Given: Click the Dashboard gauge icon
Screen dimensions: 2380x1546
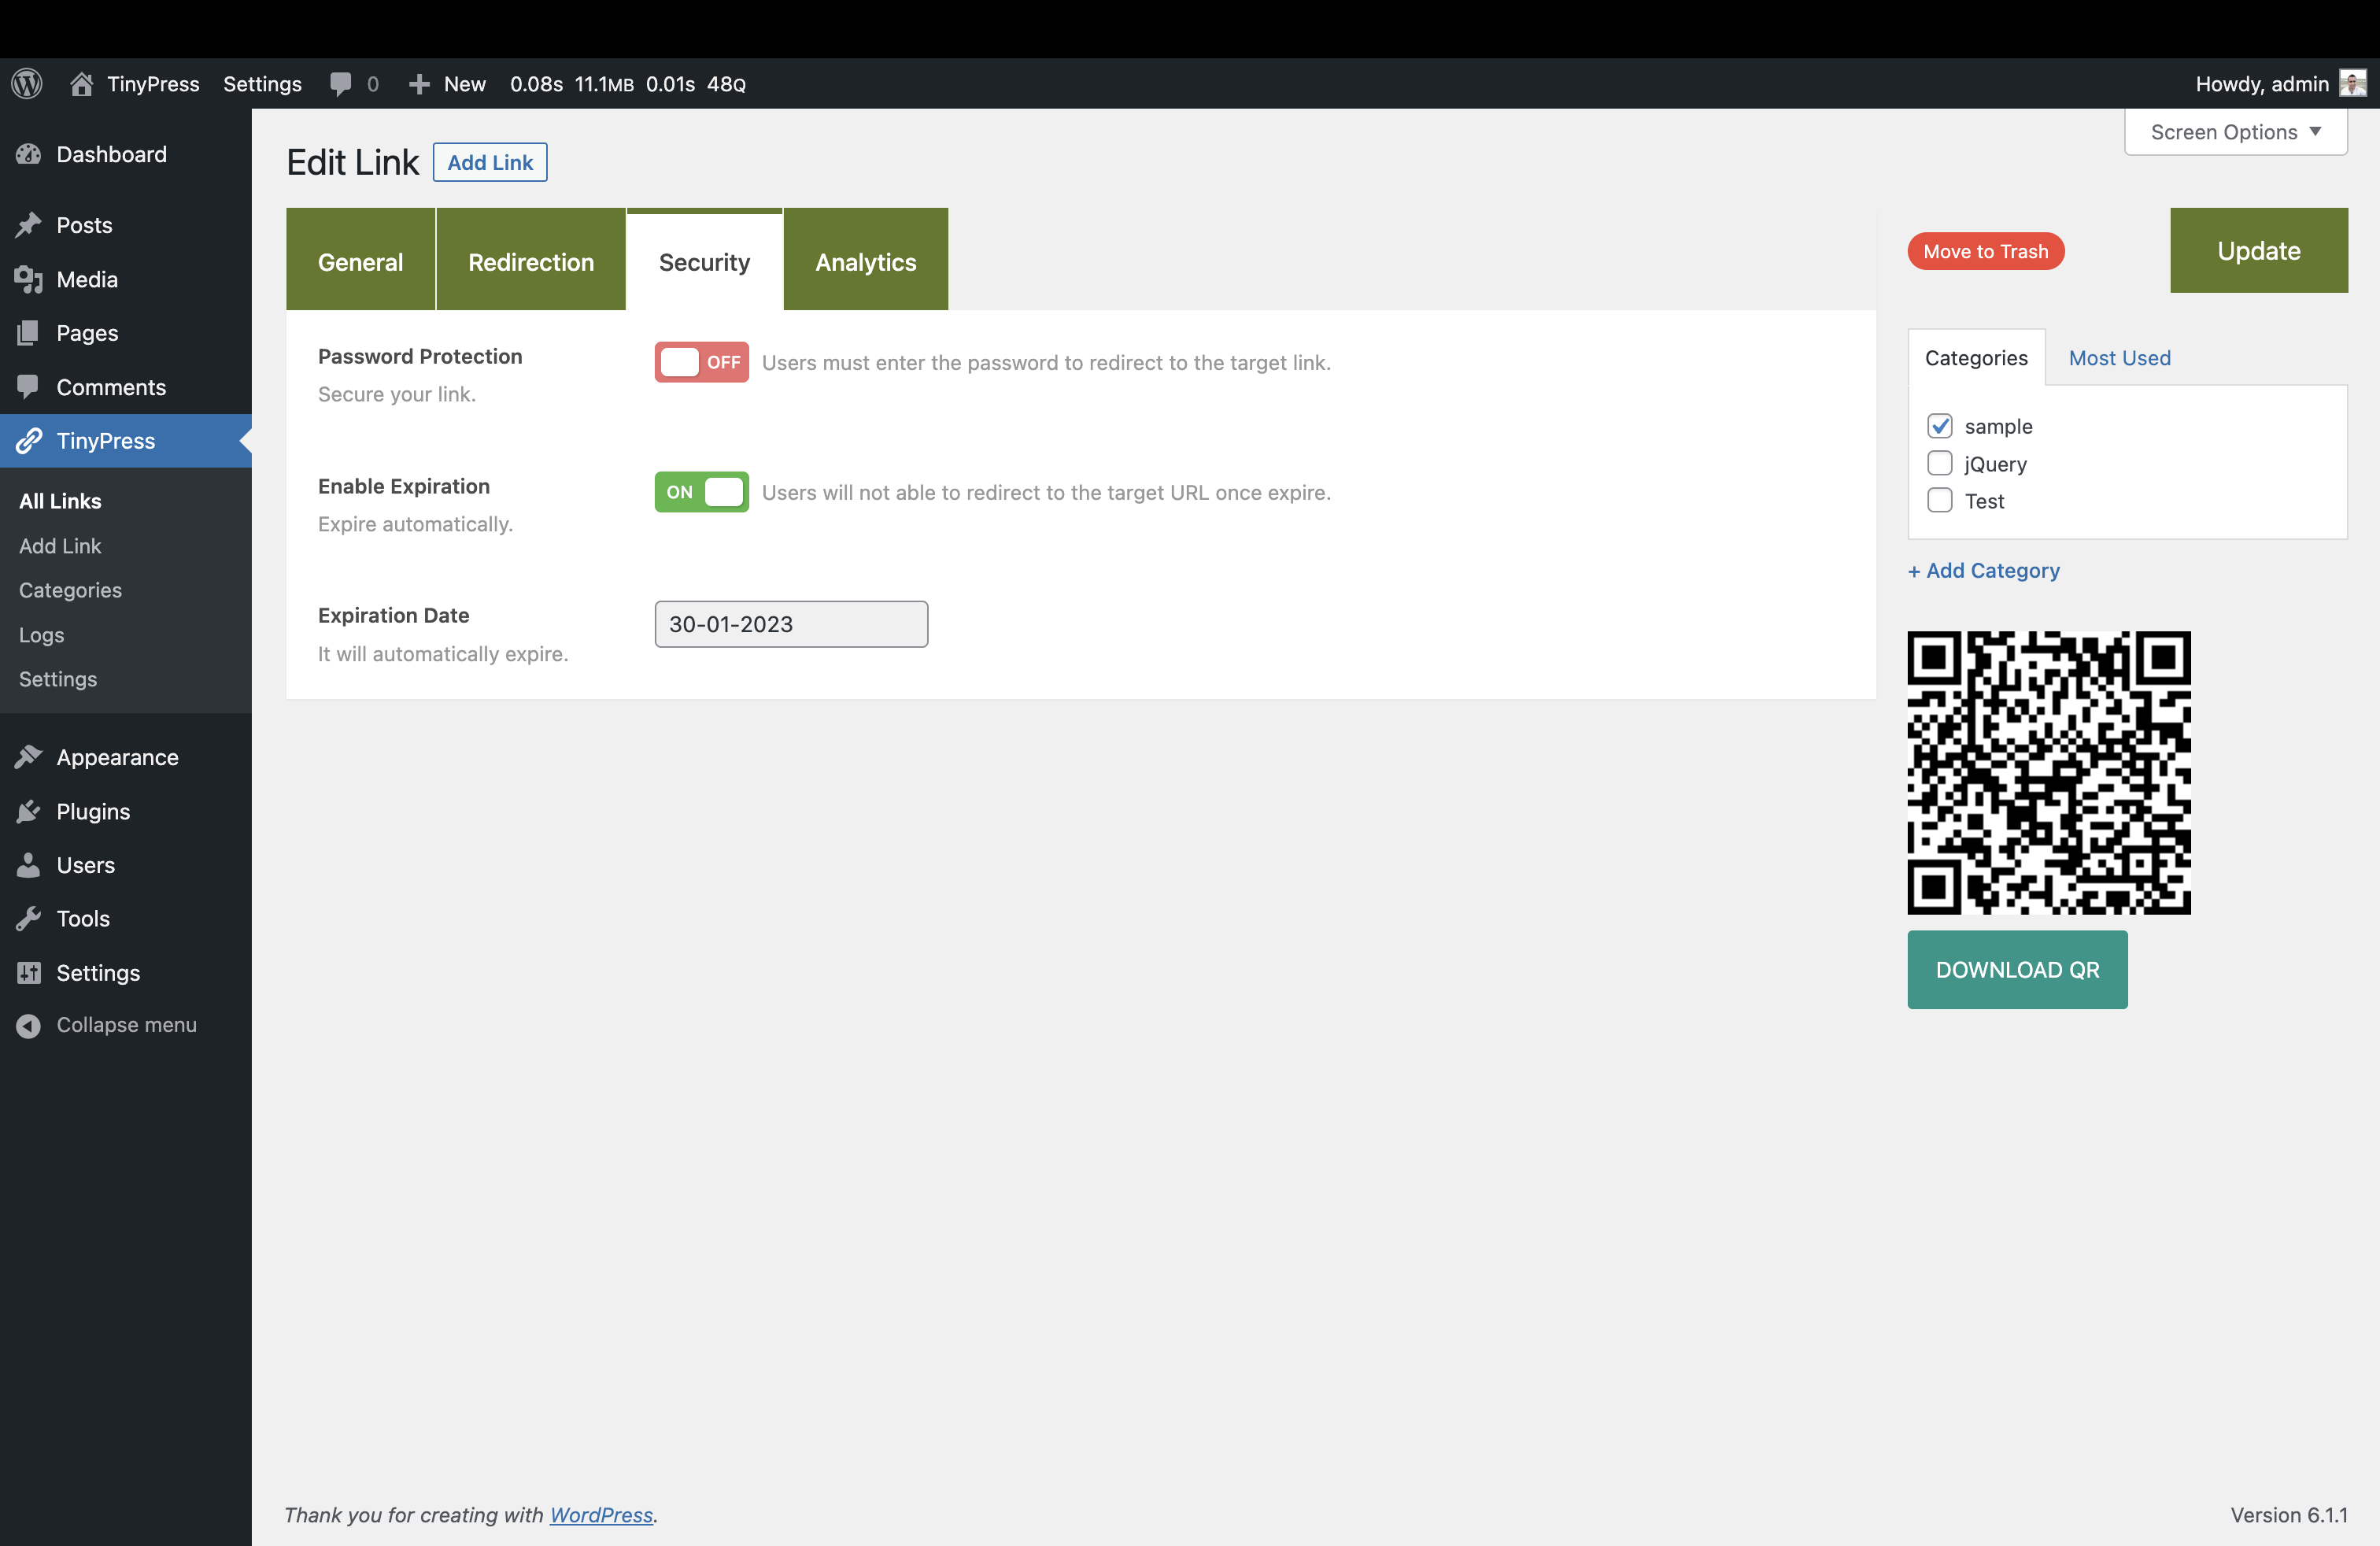Looking at the screenshot, I should [28, 154].
